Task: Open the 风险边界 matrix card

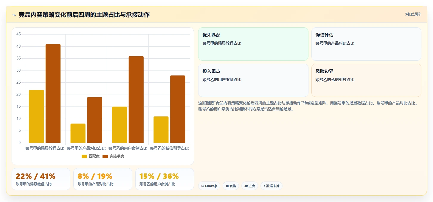Action: tap(366, 80)
